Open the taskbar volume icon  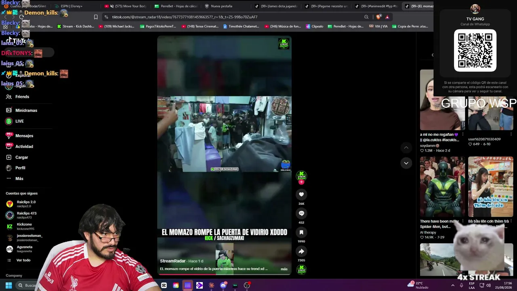[488, 285]
